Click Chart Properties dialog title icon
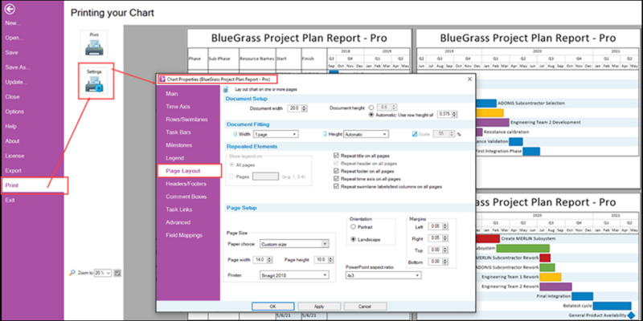This screenshot has width=643, height=321. pos(162,79)
